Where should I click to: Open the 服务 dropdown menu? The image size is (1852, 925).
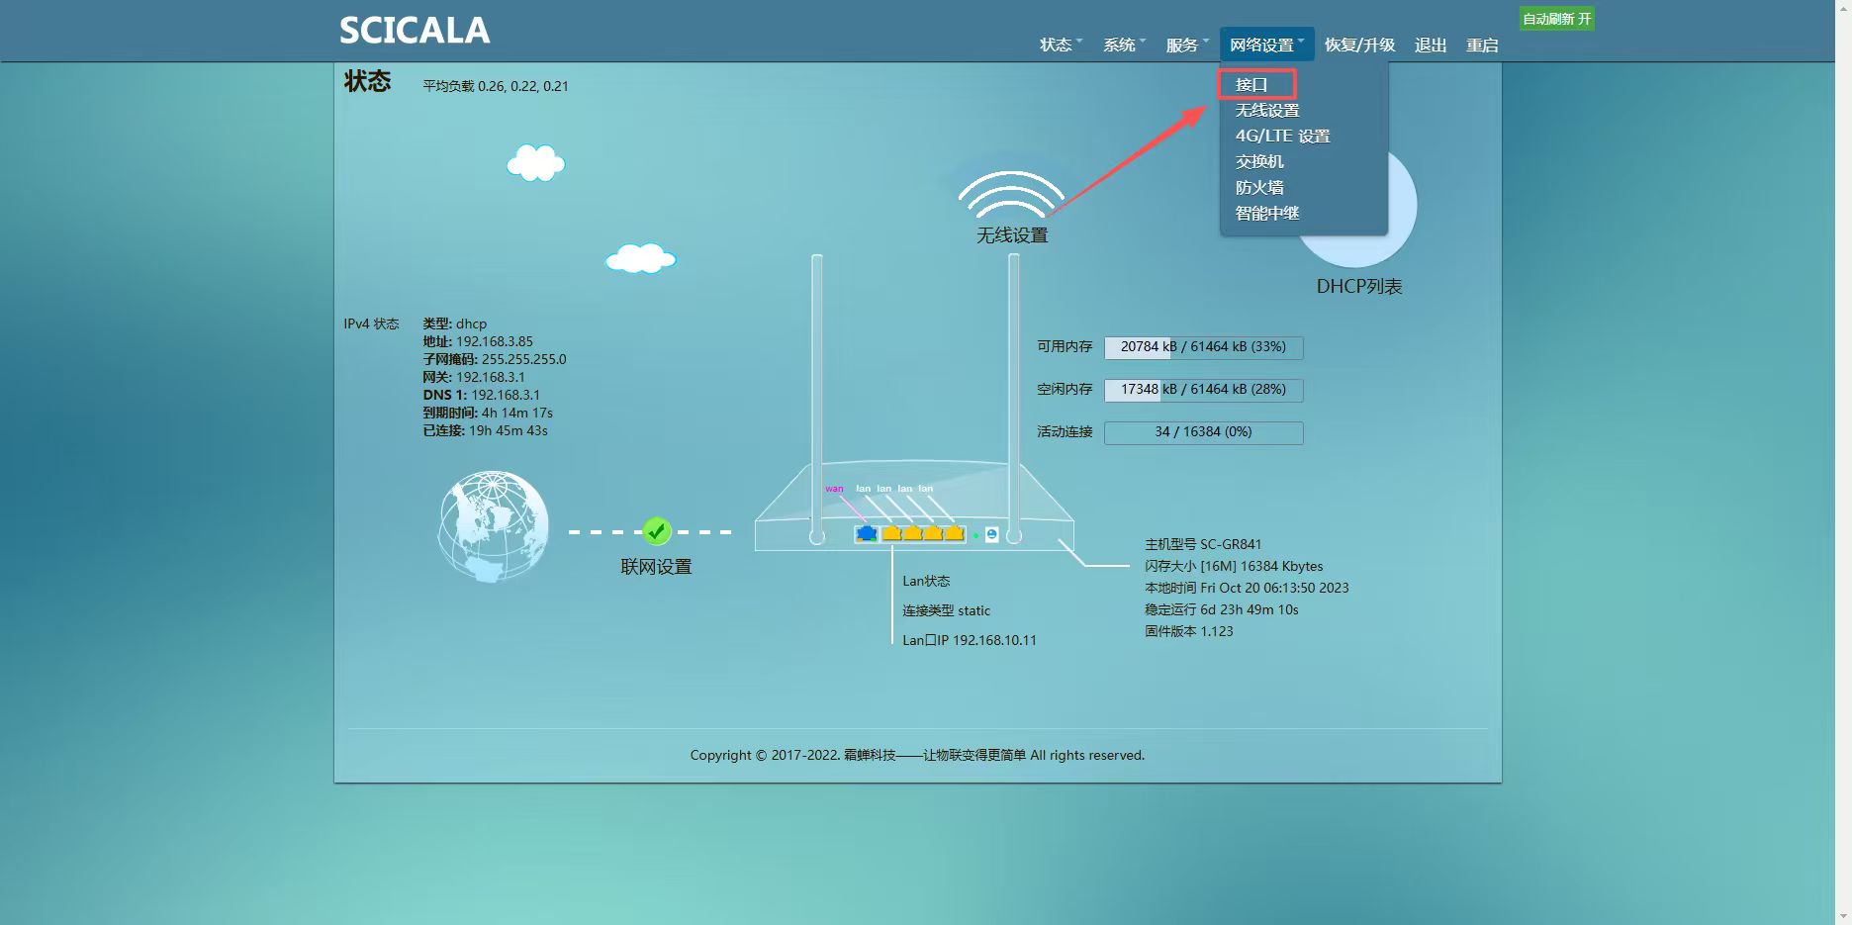1186,45
